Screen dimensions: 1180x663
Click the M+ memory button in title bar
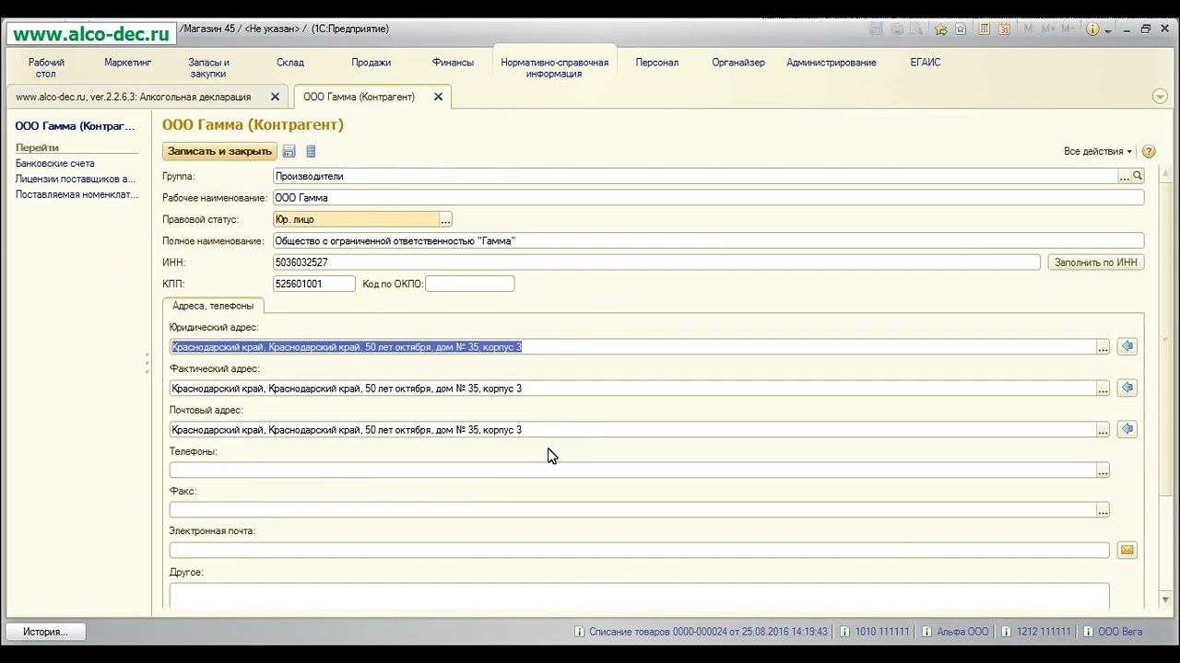pyautogui.click(x=1048, y=29)
